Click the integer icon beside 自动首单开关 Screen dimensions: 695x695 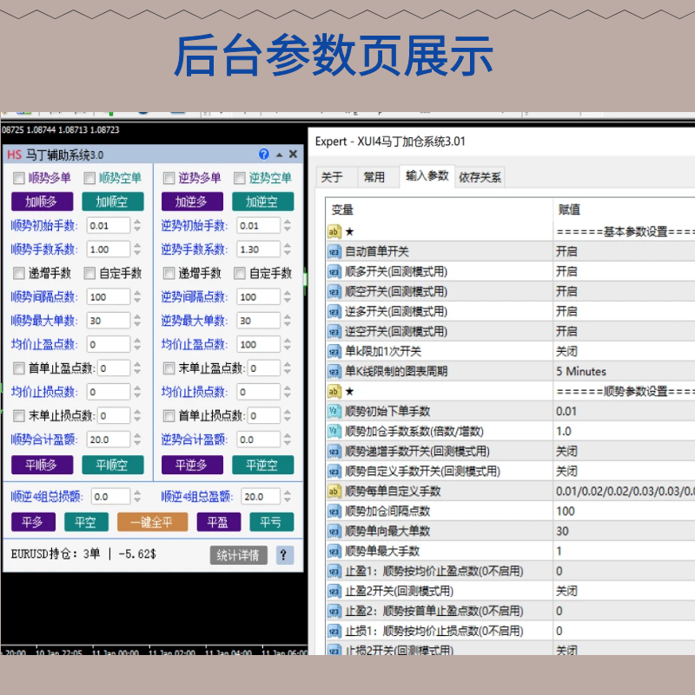click(334, 252)
